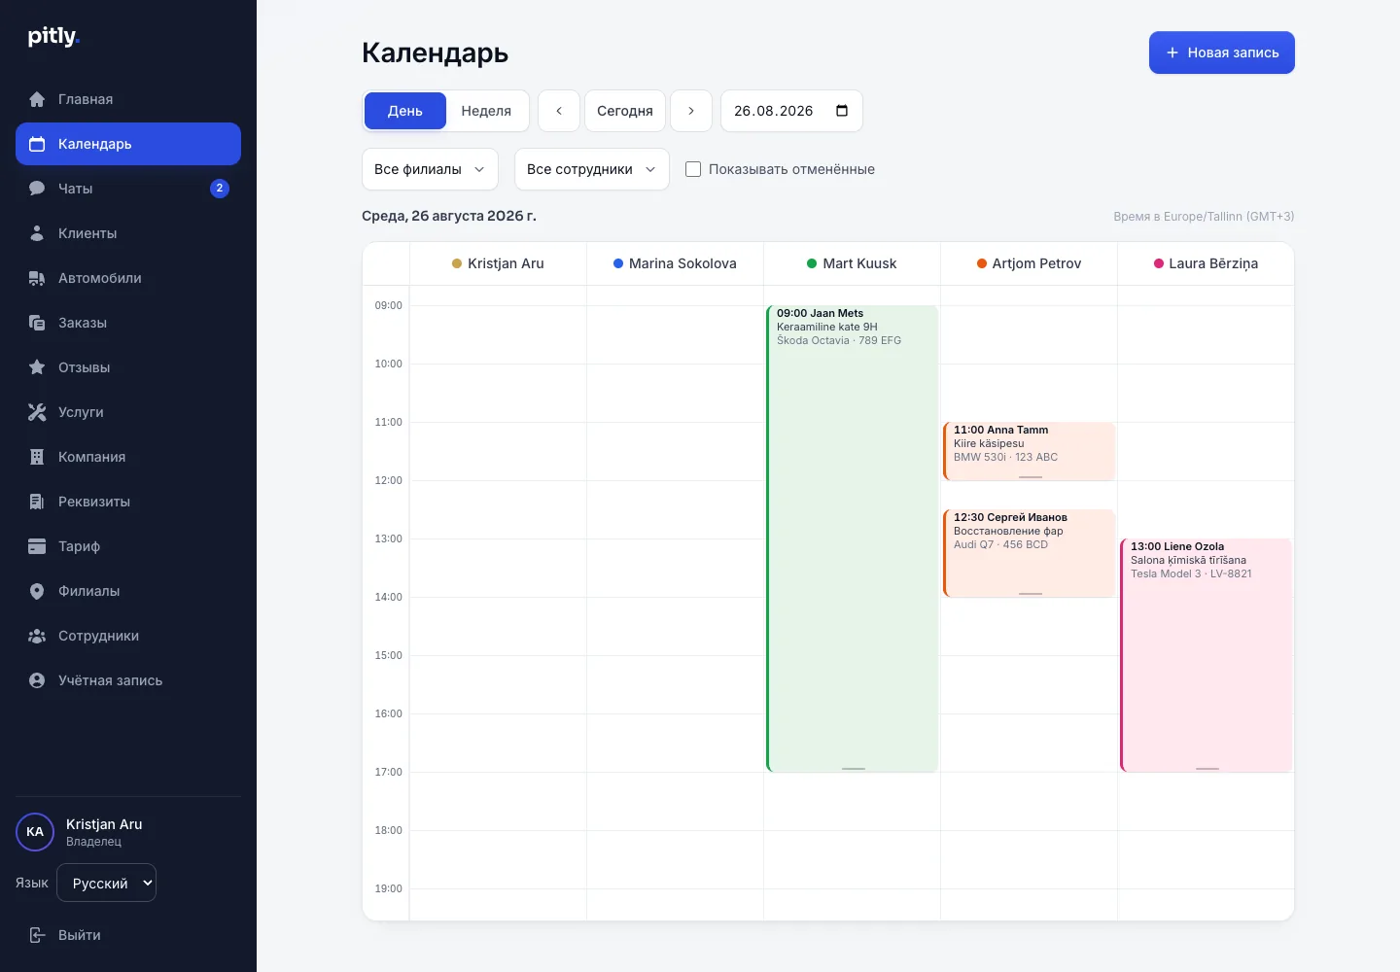Click the Автомобили car icon

(37, 278)
